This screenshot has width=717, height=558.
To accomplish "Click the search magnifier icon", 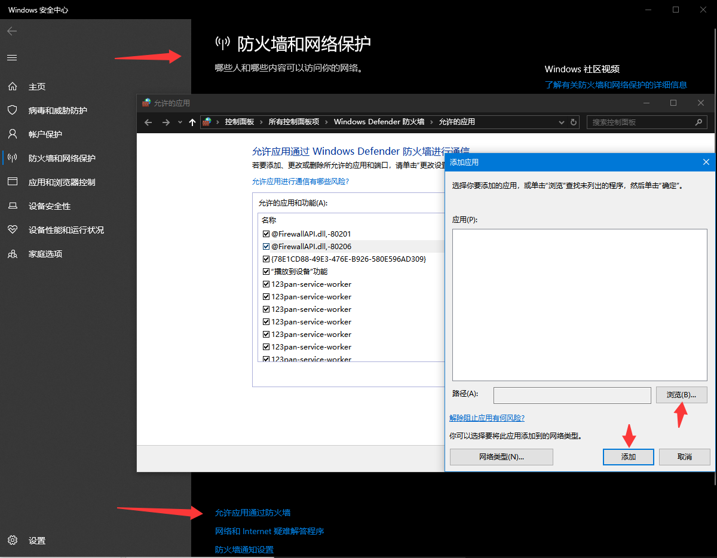I will [698, 122].
